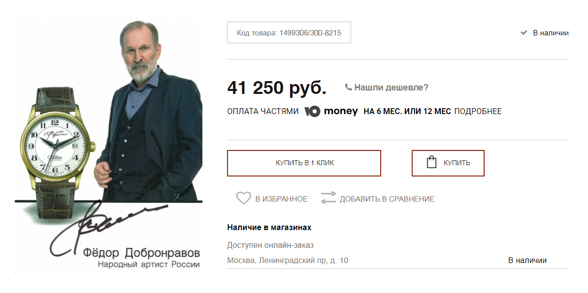Click the product code box
Viewport: 588px width, 293px height.
point(289,32)
